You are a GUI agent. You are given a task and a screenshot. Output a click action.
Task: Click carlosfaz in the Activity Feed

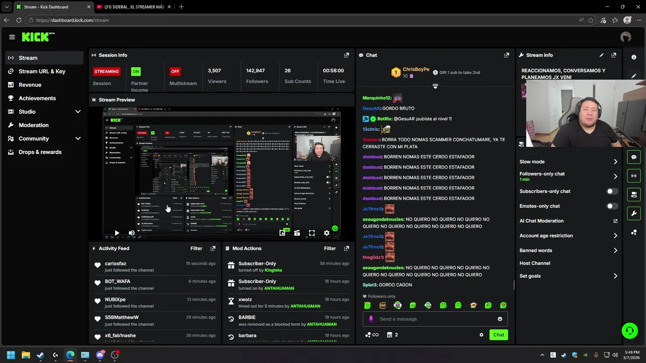click(x=116, y=264)
